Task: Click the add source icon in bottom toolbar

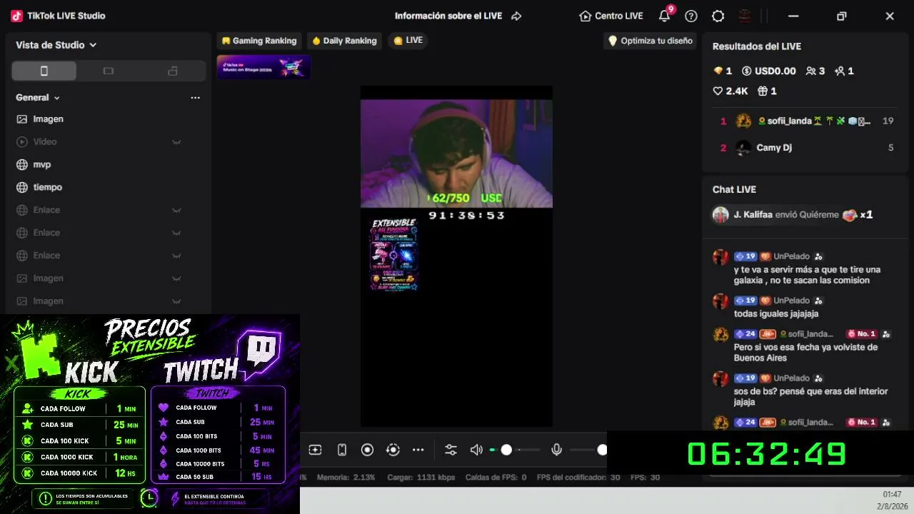Action: tap(315, 450)
